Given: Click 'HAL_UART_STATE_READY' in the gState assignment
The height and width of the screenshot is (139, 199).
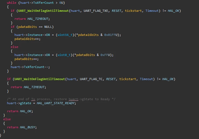Looking at the screenshot, I should [x=55, y=103].
